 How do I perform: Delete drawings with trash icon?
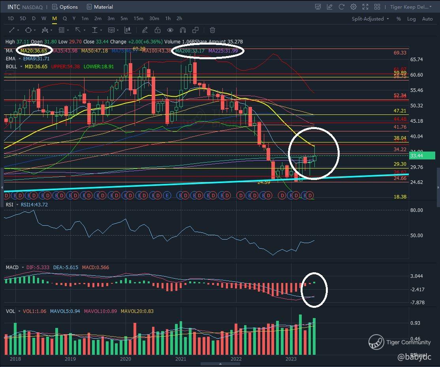click(x=212, y=30)
